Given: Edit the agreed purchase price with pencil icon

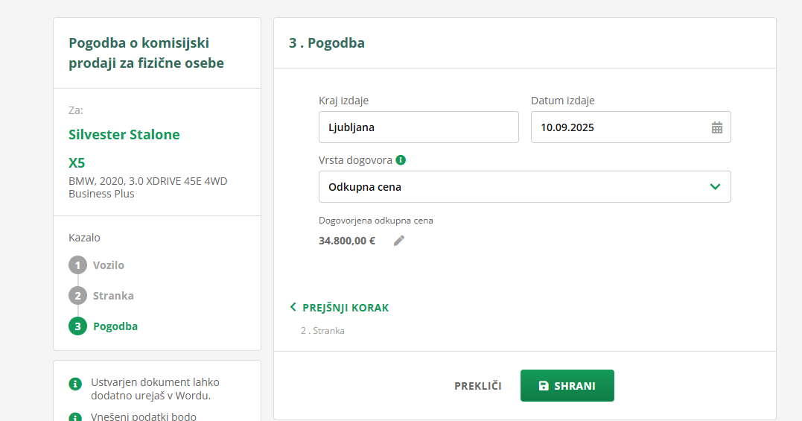Looking at the screenshot, I should coord(399,241).
